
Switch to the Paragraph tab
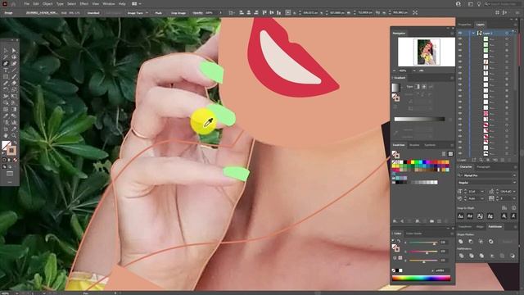(483, 167)
